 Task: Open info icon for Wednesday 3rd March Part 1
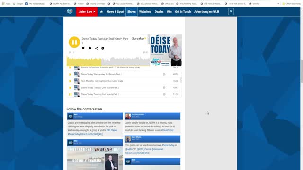click(164, 74)
